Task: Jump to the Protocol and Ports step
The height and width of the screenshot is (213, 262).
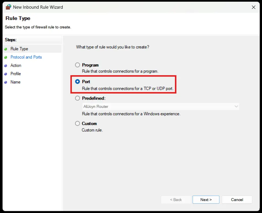Action: pyautogui.click(x=26, y=57)
